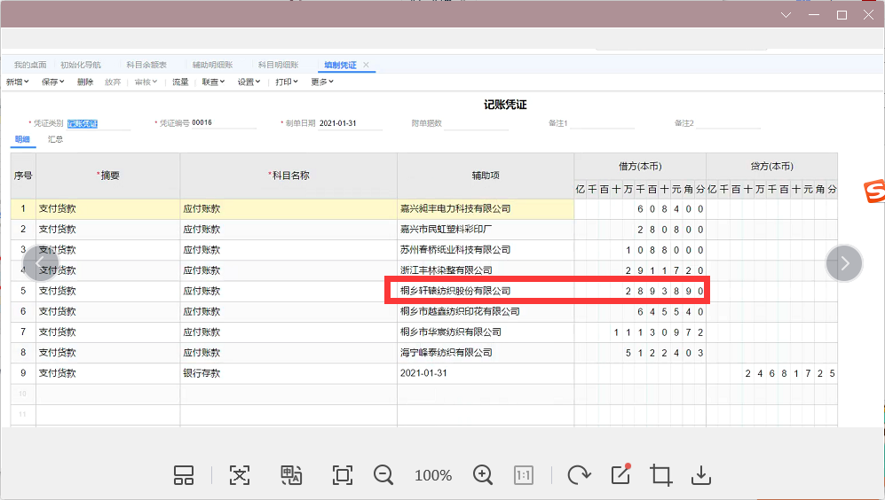The width and height of the screenshot is (885, 500).
Task: Click 浙江丰林染整有限公司 cell
Action: coord(486,270)
